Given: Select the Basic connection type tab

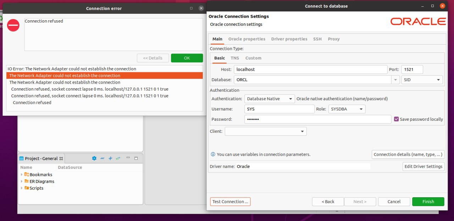Looking at the screenshot, I should coord(220,58).
